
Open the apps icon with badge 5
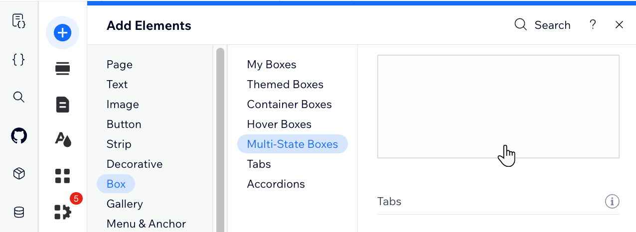pos(63,212)
